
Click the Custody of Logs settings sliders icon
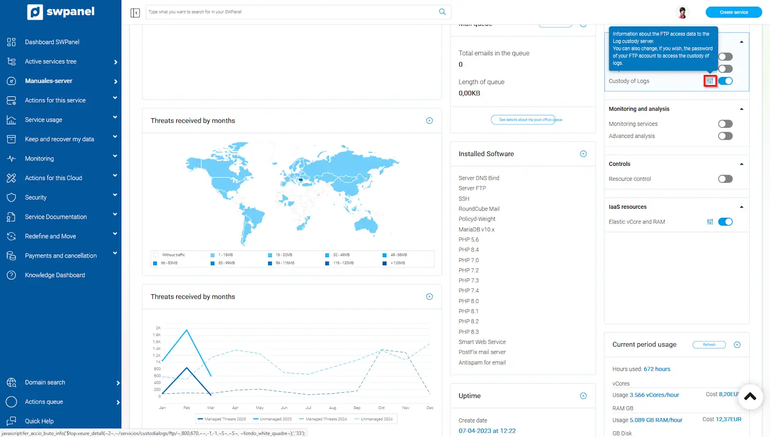tap(710, 81)
